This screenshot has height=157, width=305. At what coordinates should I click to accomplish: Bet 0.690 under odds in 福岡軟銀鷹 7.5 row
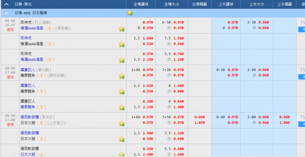click(179, 139)
